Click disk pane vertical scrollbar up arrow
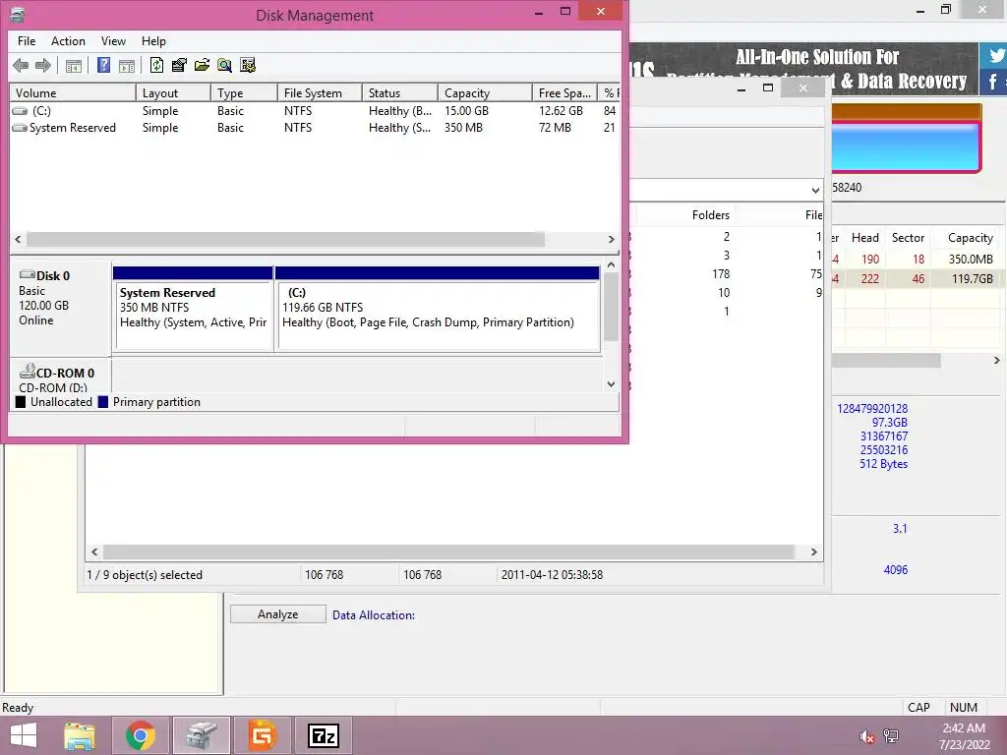Image resolution: width=1007 pixels, height=755 pixels. pyautogui.click(x=611, y=264)
